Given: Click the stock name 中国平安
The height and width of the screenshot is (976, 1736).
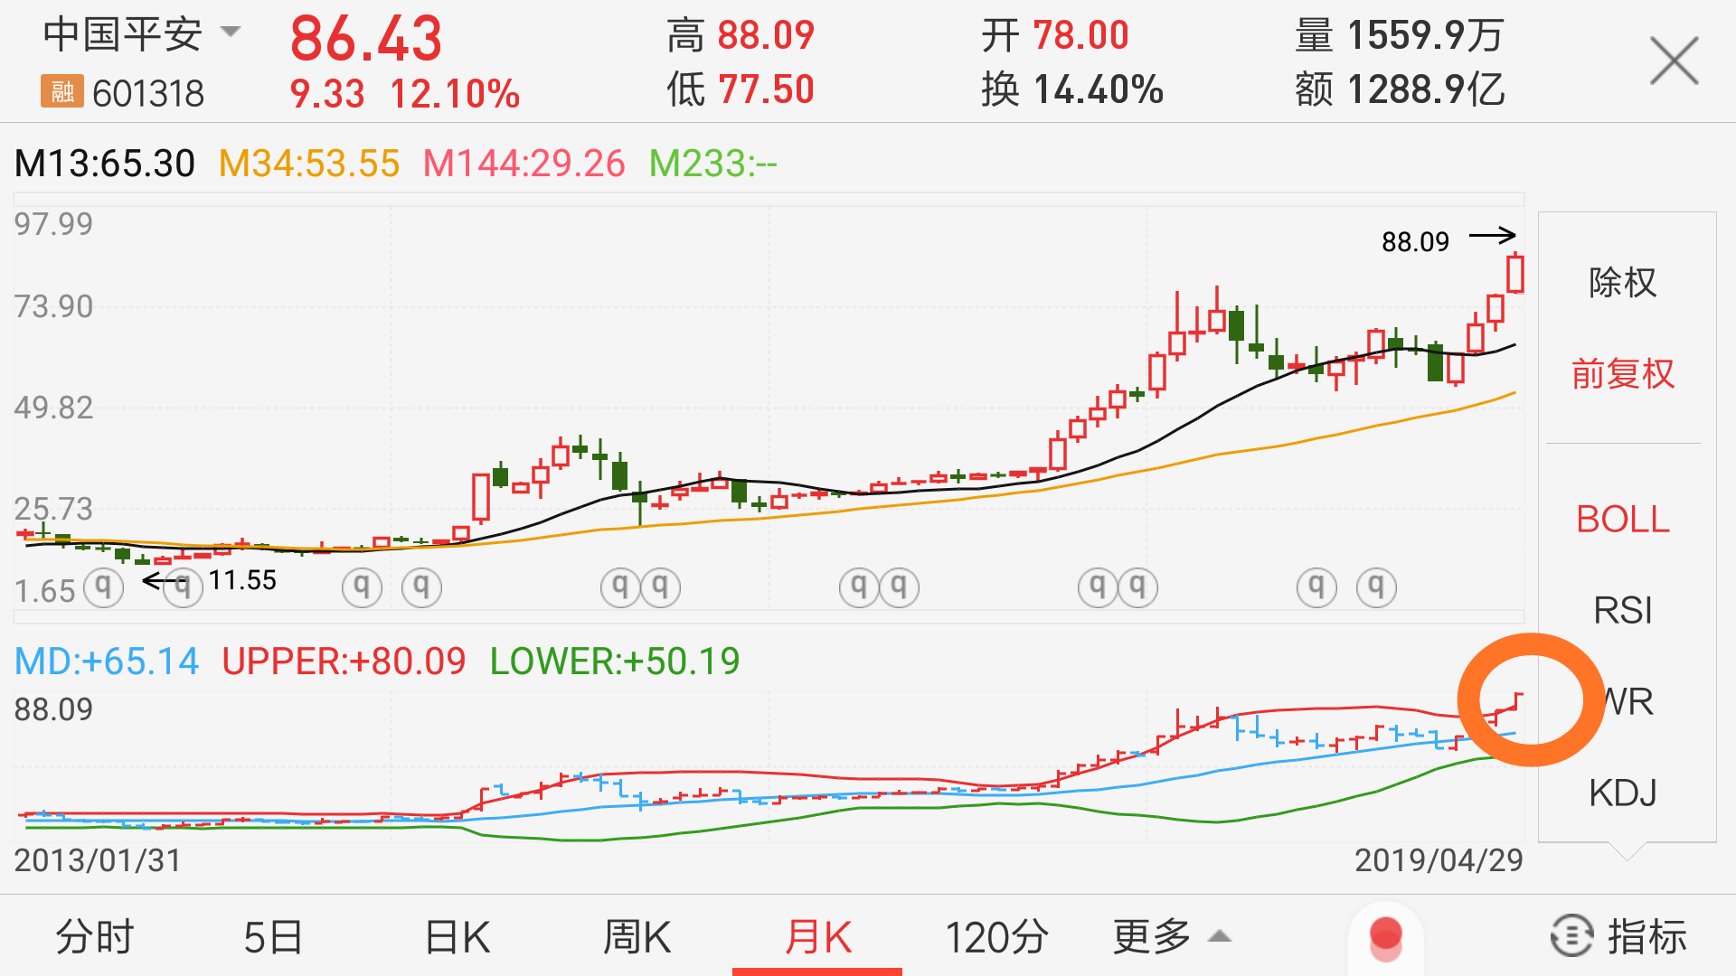Looking at the screenshot, I should point(123,34).
